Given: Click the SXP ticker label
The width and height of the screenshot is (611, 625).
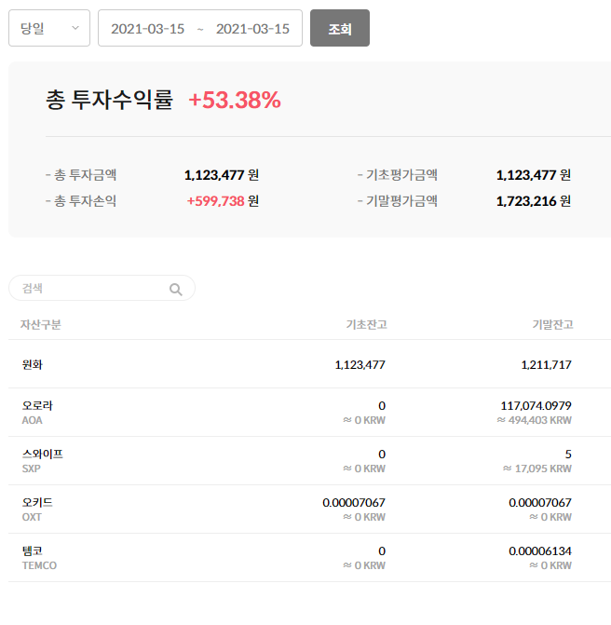Looking at the screenshot, I should (31, 469).
